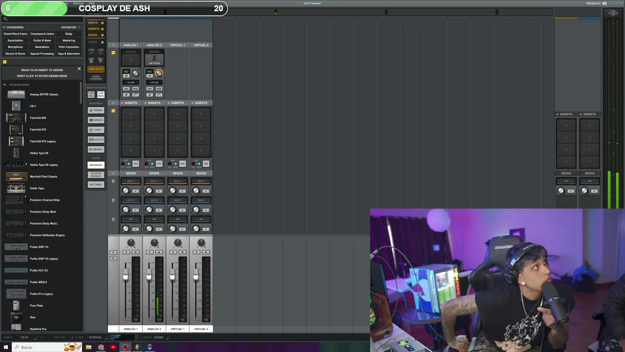Select the Fairchild 670 Legacy plug-in icon
This screenshot has width=625, height=352.
(16, 141)
